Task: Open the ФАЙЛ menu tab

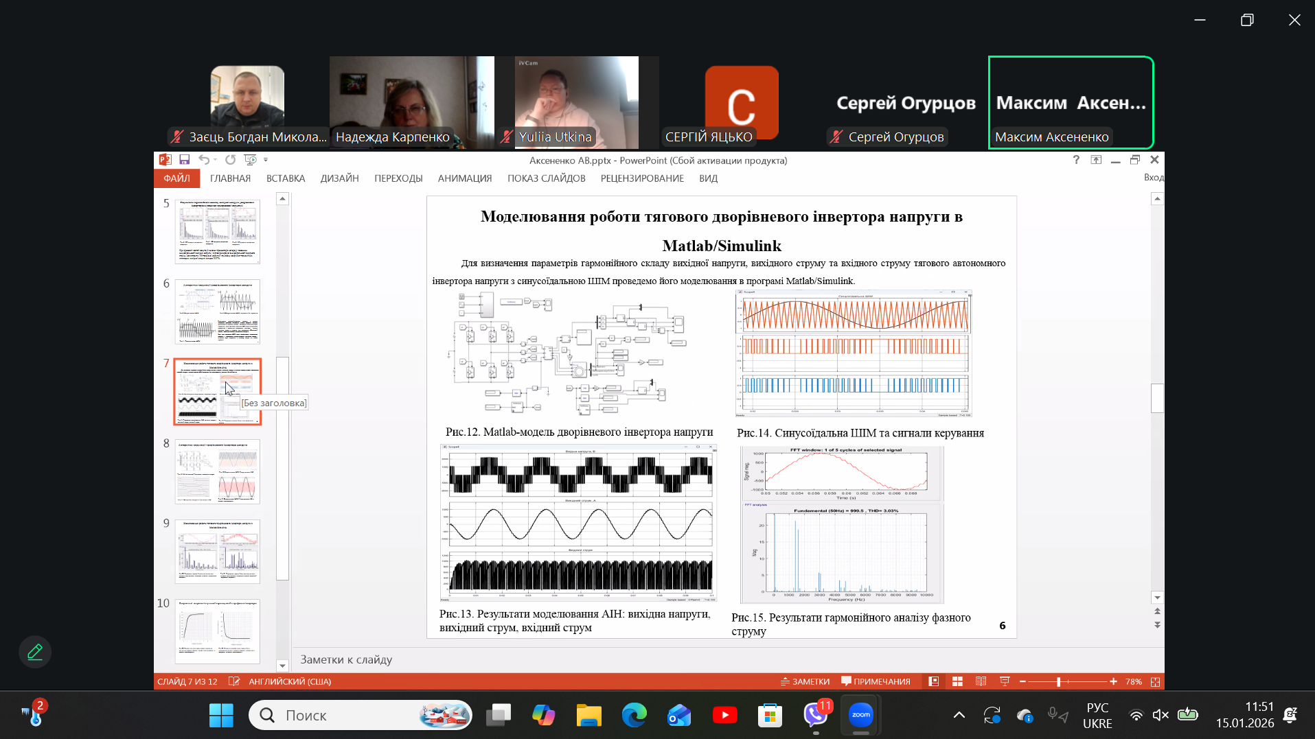Action: click(176, 178)
